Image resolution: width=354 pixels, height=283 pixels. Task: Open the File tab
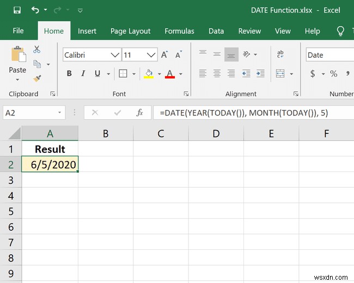coord(18,30)
